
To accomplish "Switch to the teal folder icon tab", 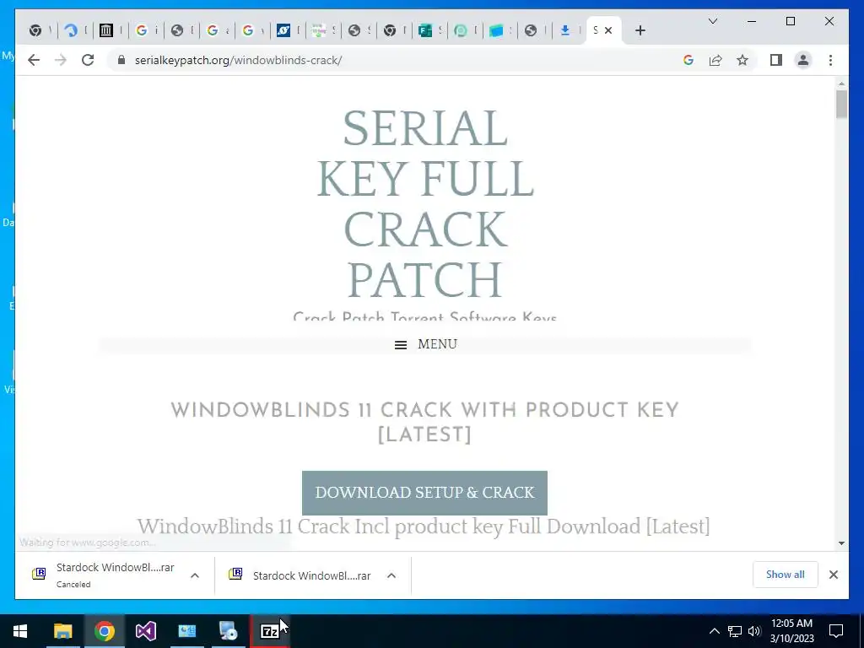I will click(496, 31).
